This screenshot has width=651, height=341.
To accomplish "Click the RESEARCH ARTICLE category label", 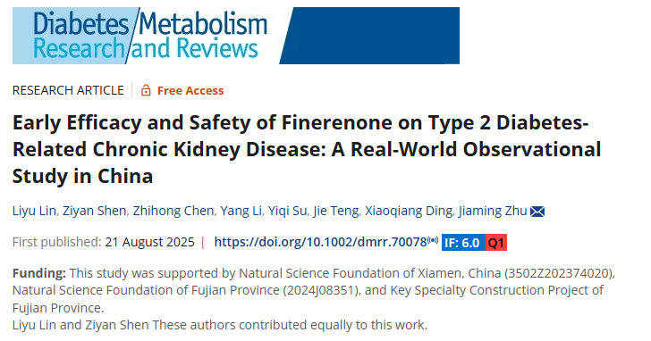I will point(68,90).
